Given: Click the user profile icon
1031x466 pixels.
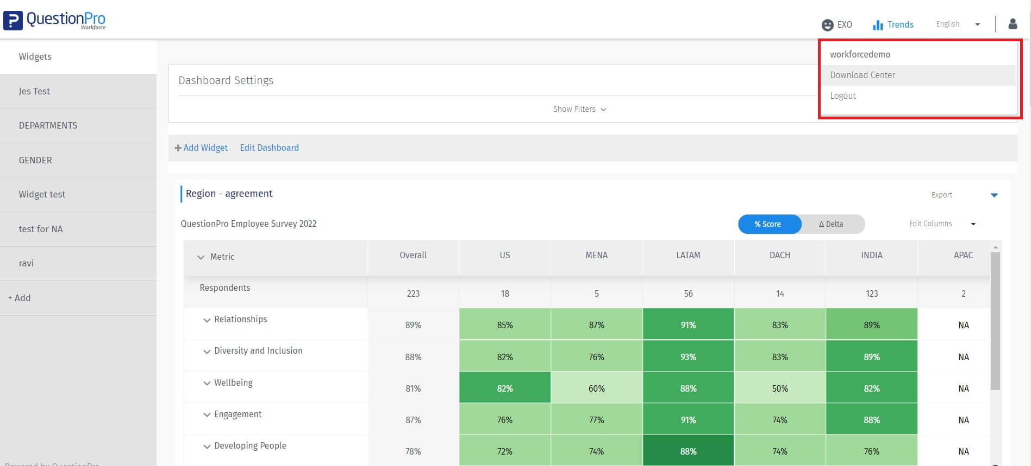Looking at the screenshot, I should point(1013,24).
